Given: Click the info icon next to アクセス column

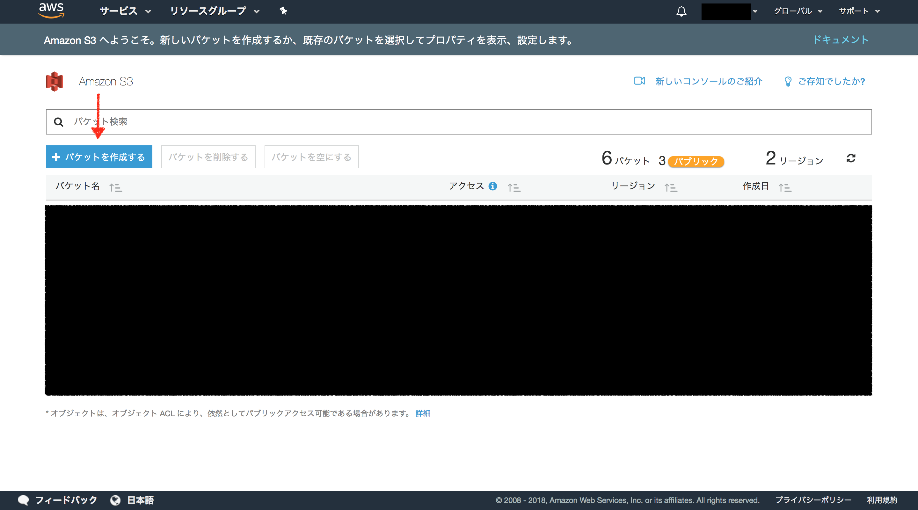Looking at the screenshot, I should [493, 186].
